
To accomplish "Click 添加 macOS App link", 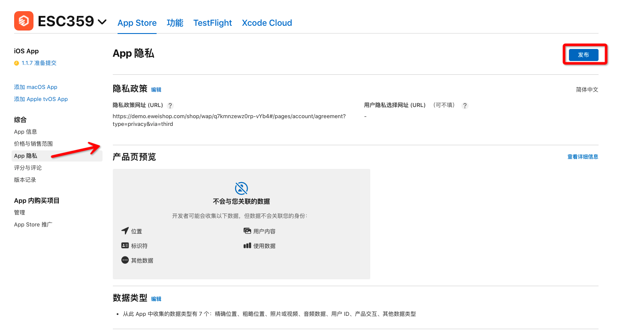I will tap(36, 87).
